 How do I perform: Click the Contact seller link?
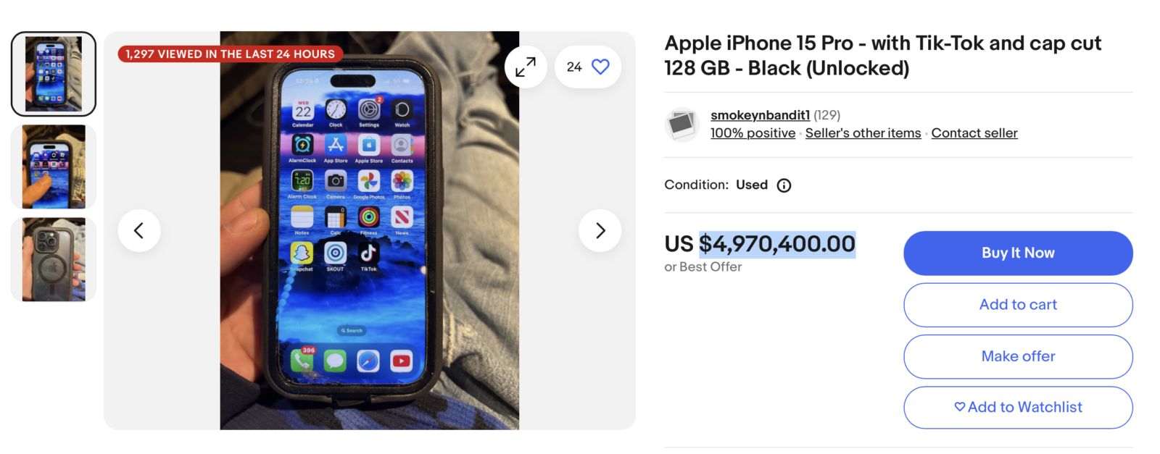pos(974,133)
